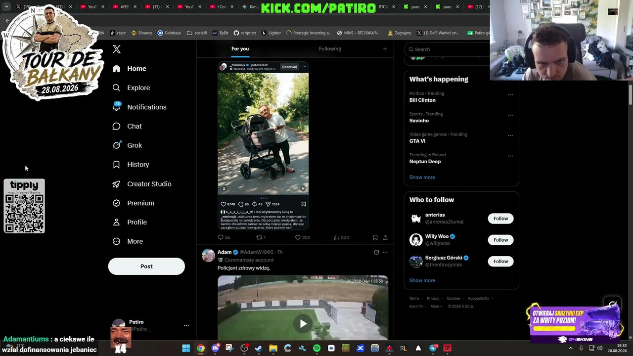
Task: Switch to the Following tab
Action: [330, 48]
